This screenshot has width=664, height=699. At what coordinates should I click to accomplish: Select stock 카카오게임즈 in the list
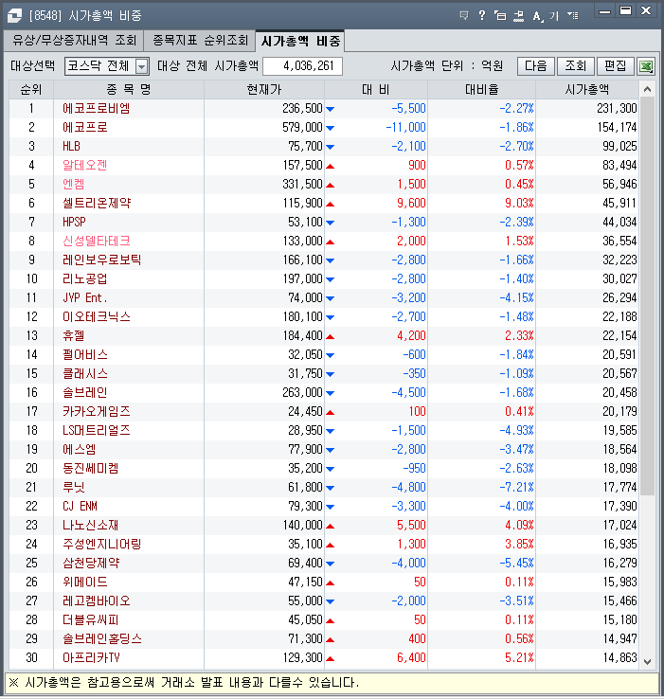(x=97, y=411)
